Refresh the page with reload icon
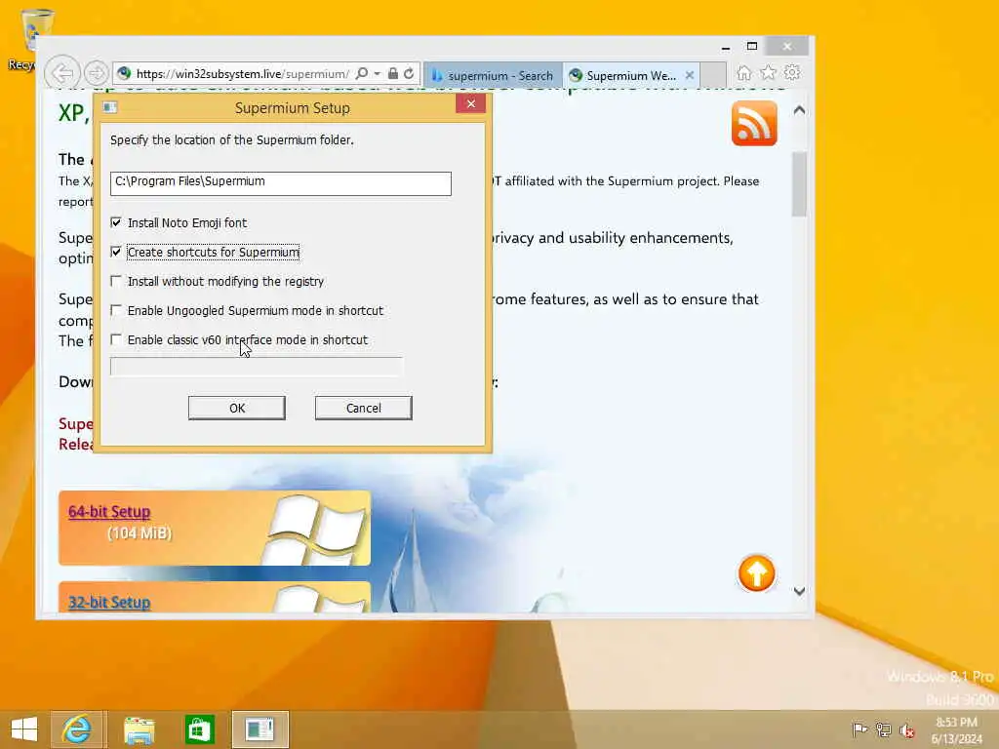The image size is (999, 749). tap(409, 74)
